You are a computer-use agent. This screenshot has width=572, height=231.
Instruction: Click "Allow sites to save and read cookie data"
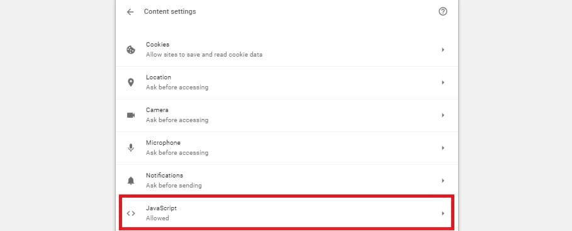click(x=204, y=55)
